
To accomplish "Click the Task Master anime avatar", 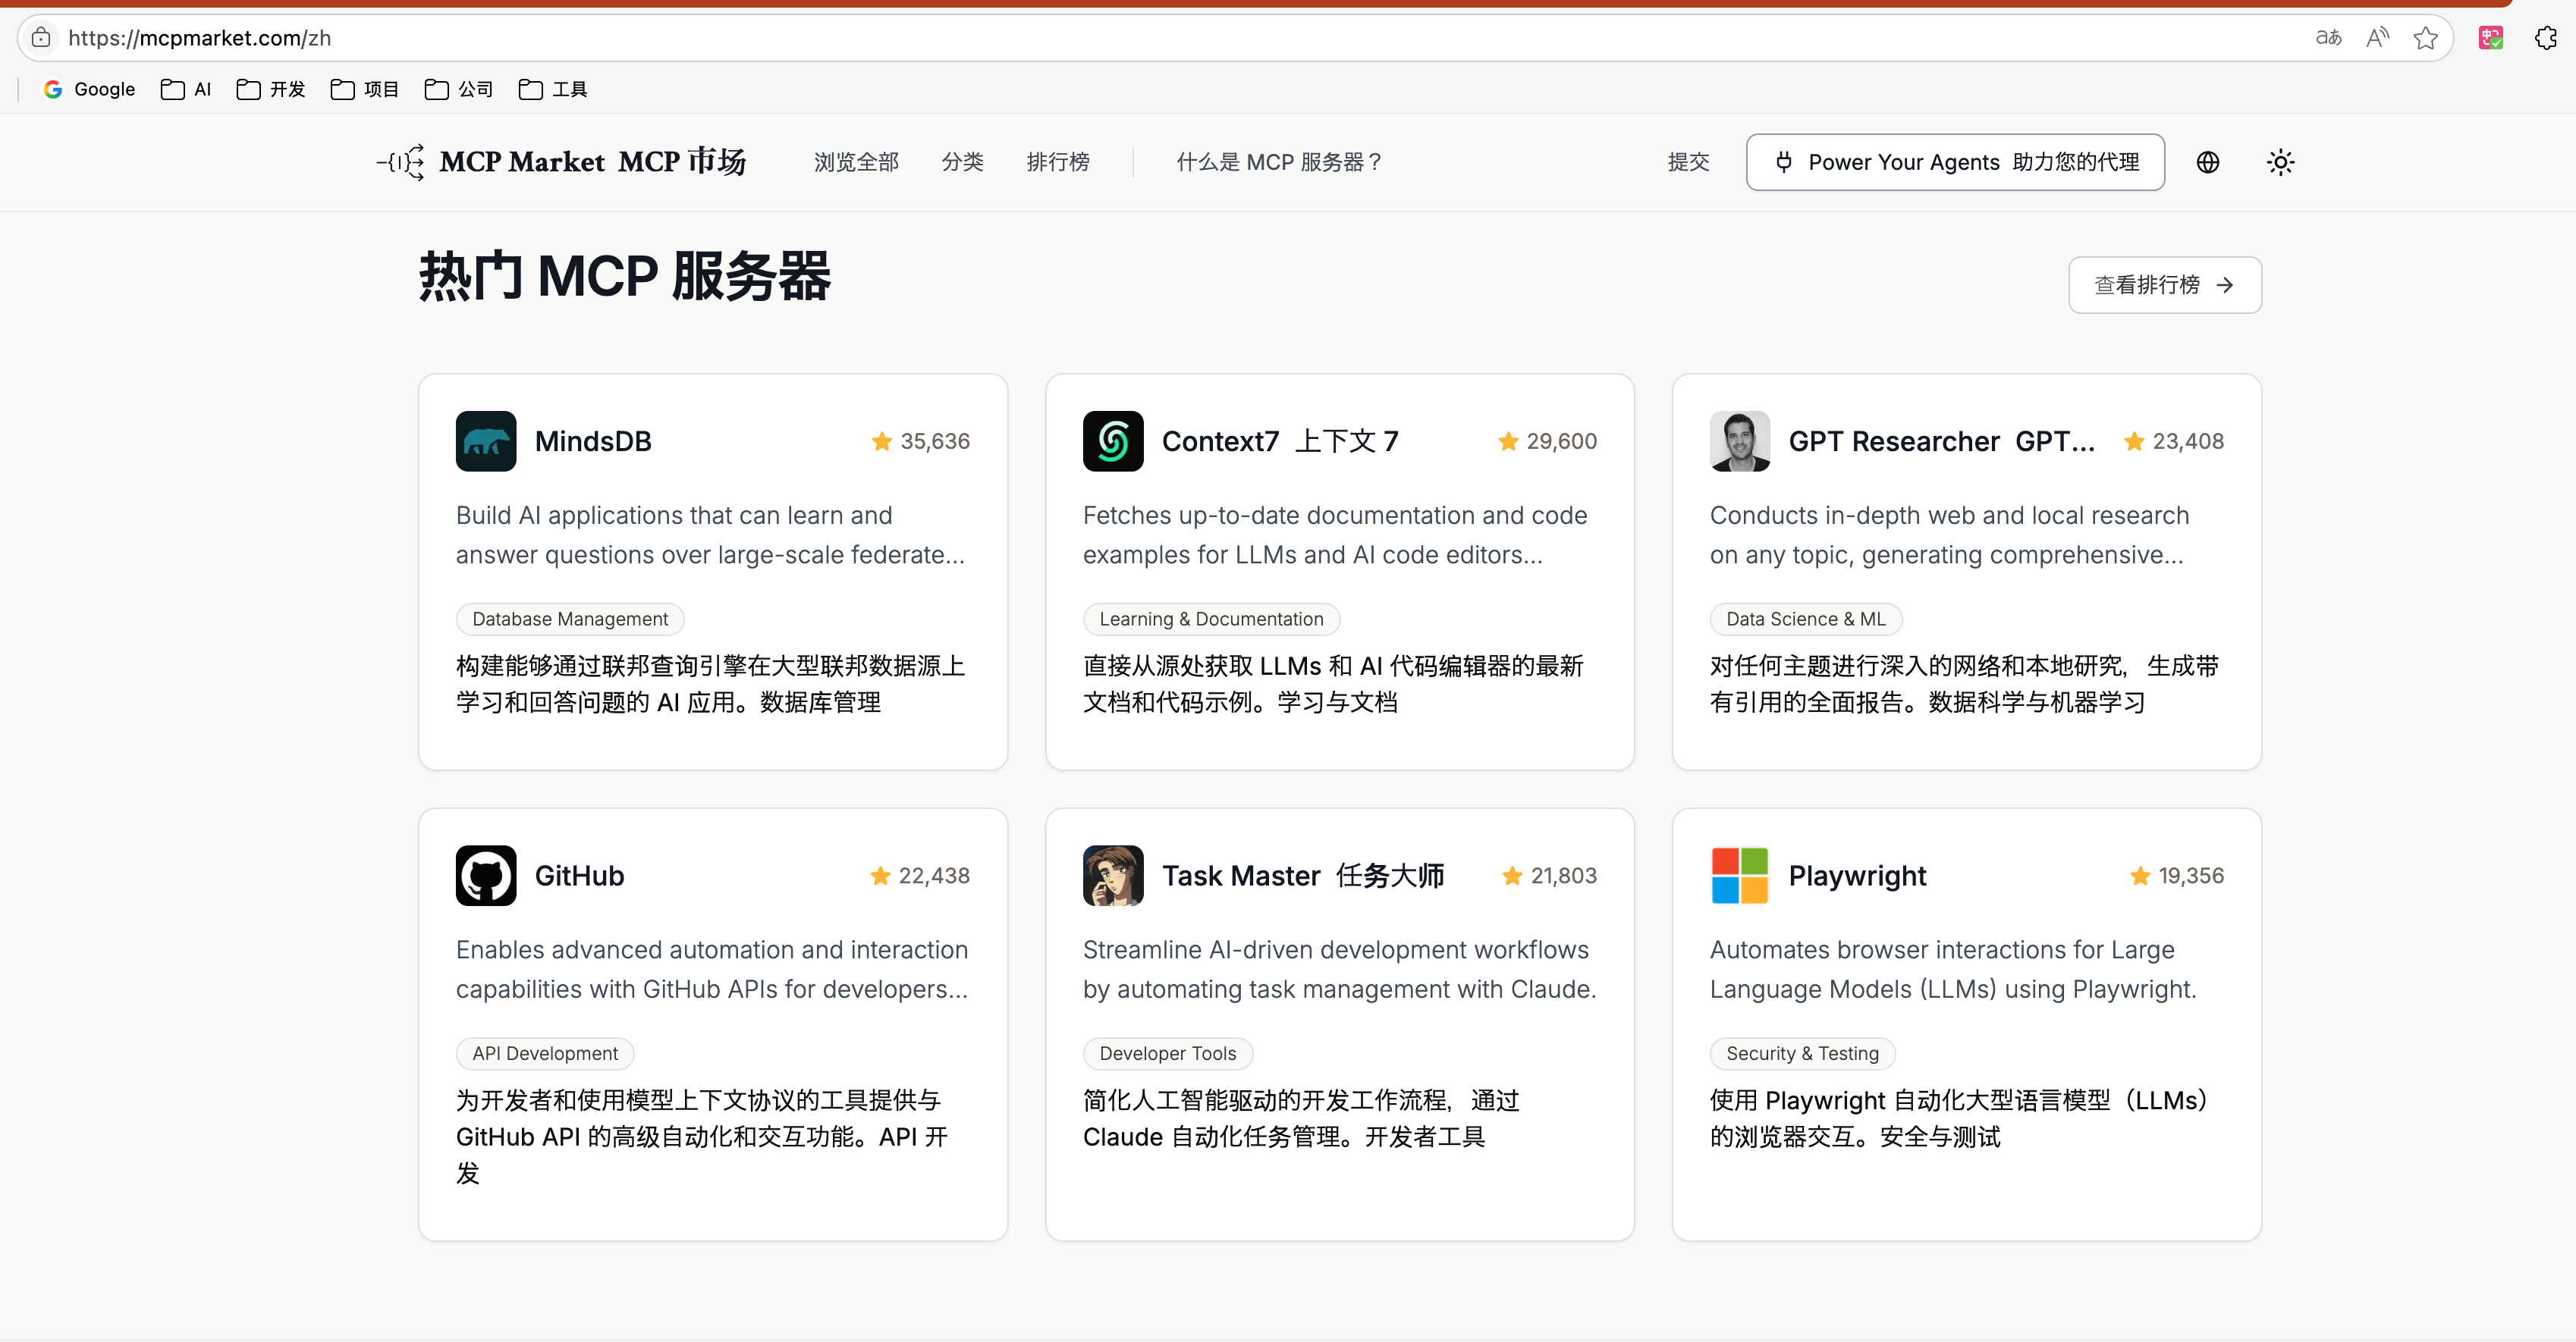I will coord(1112,876).
